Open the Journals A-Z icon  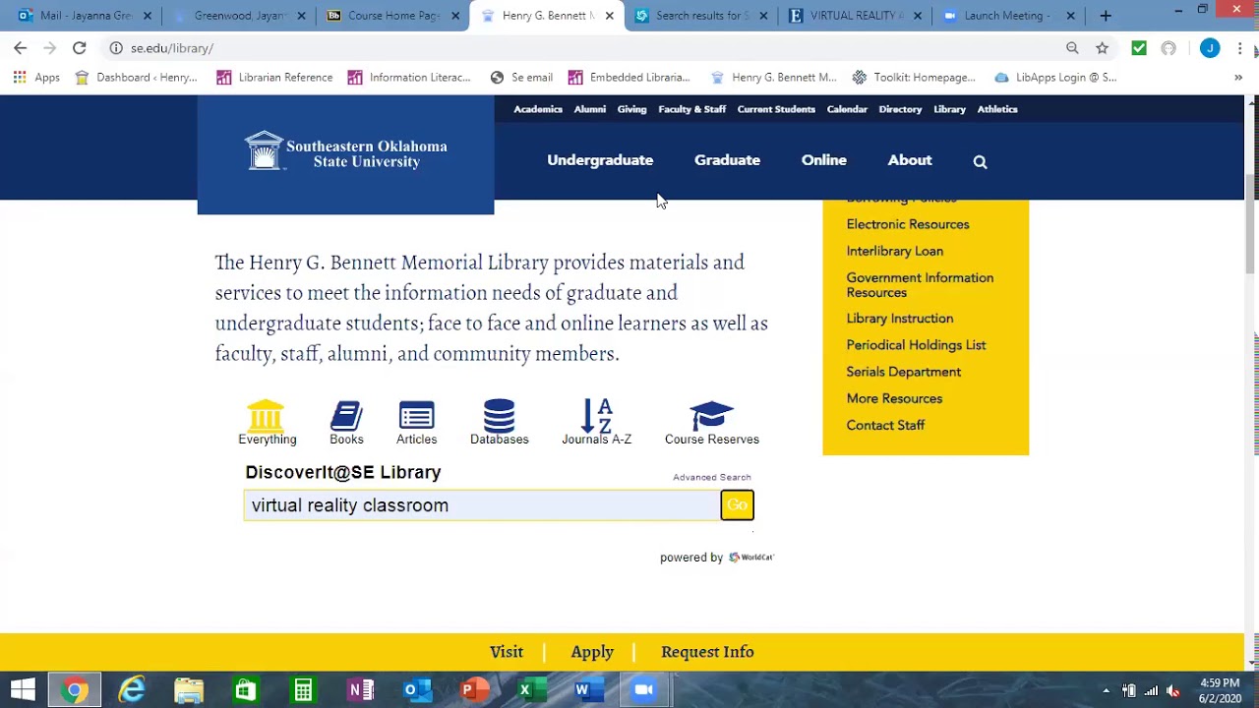(597, 423)
